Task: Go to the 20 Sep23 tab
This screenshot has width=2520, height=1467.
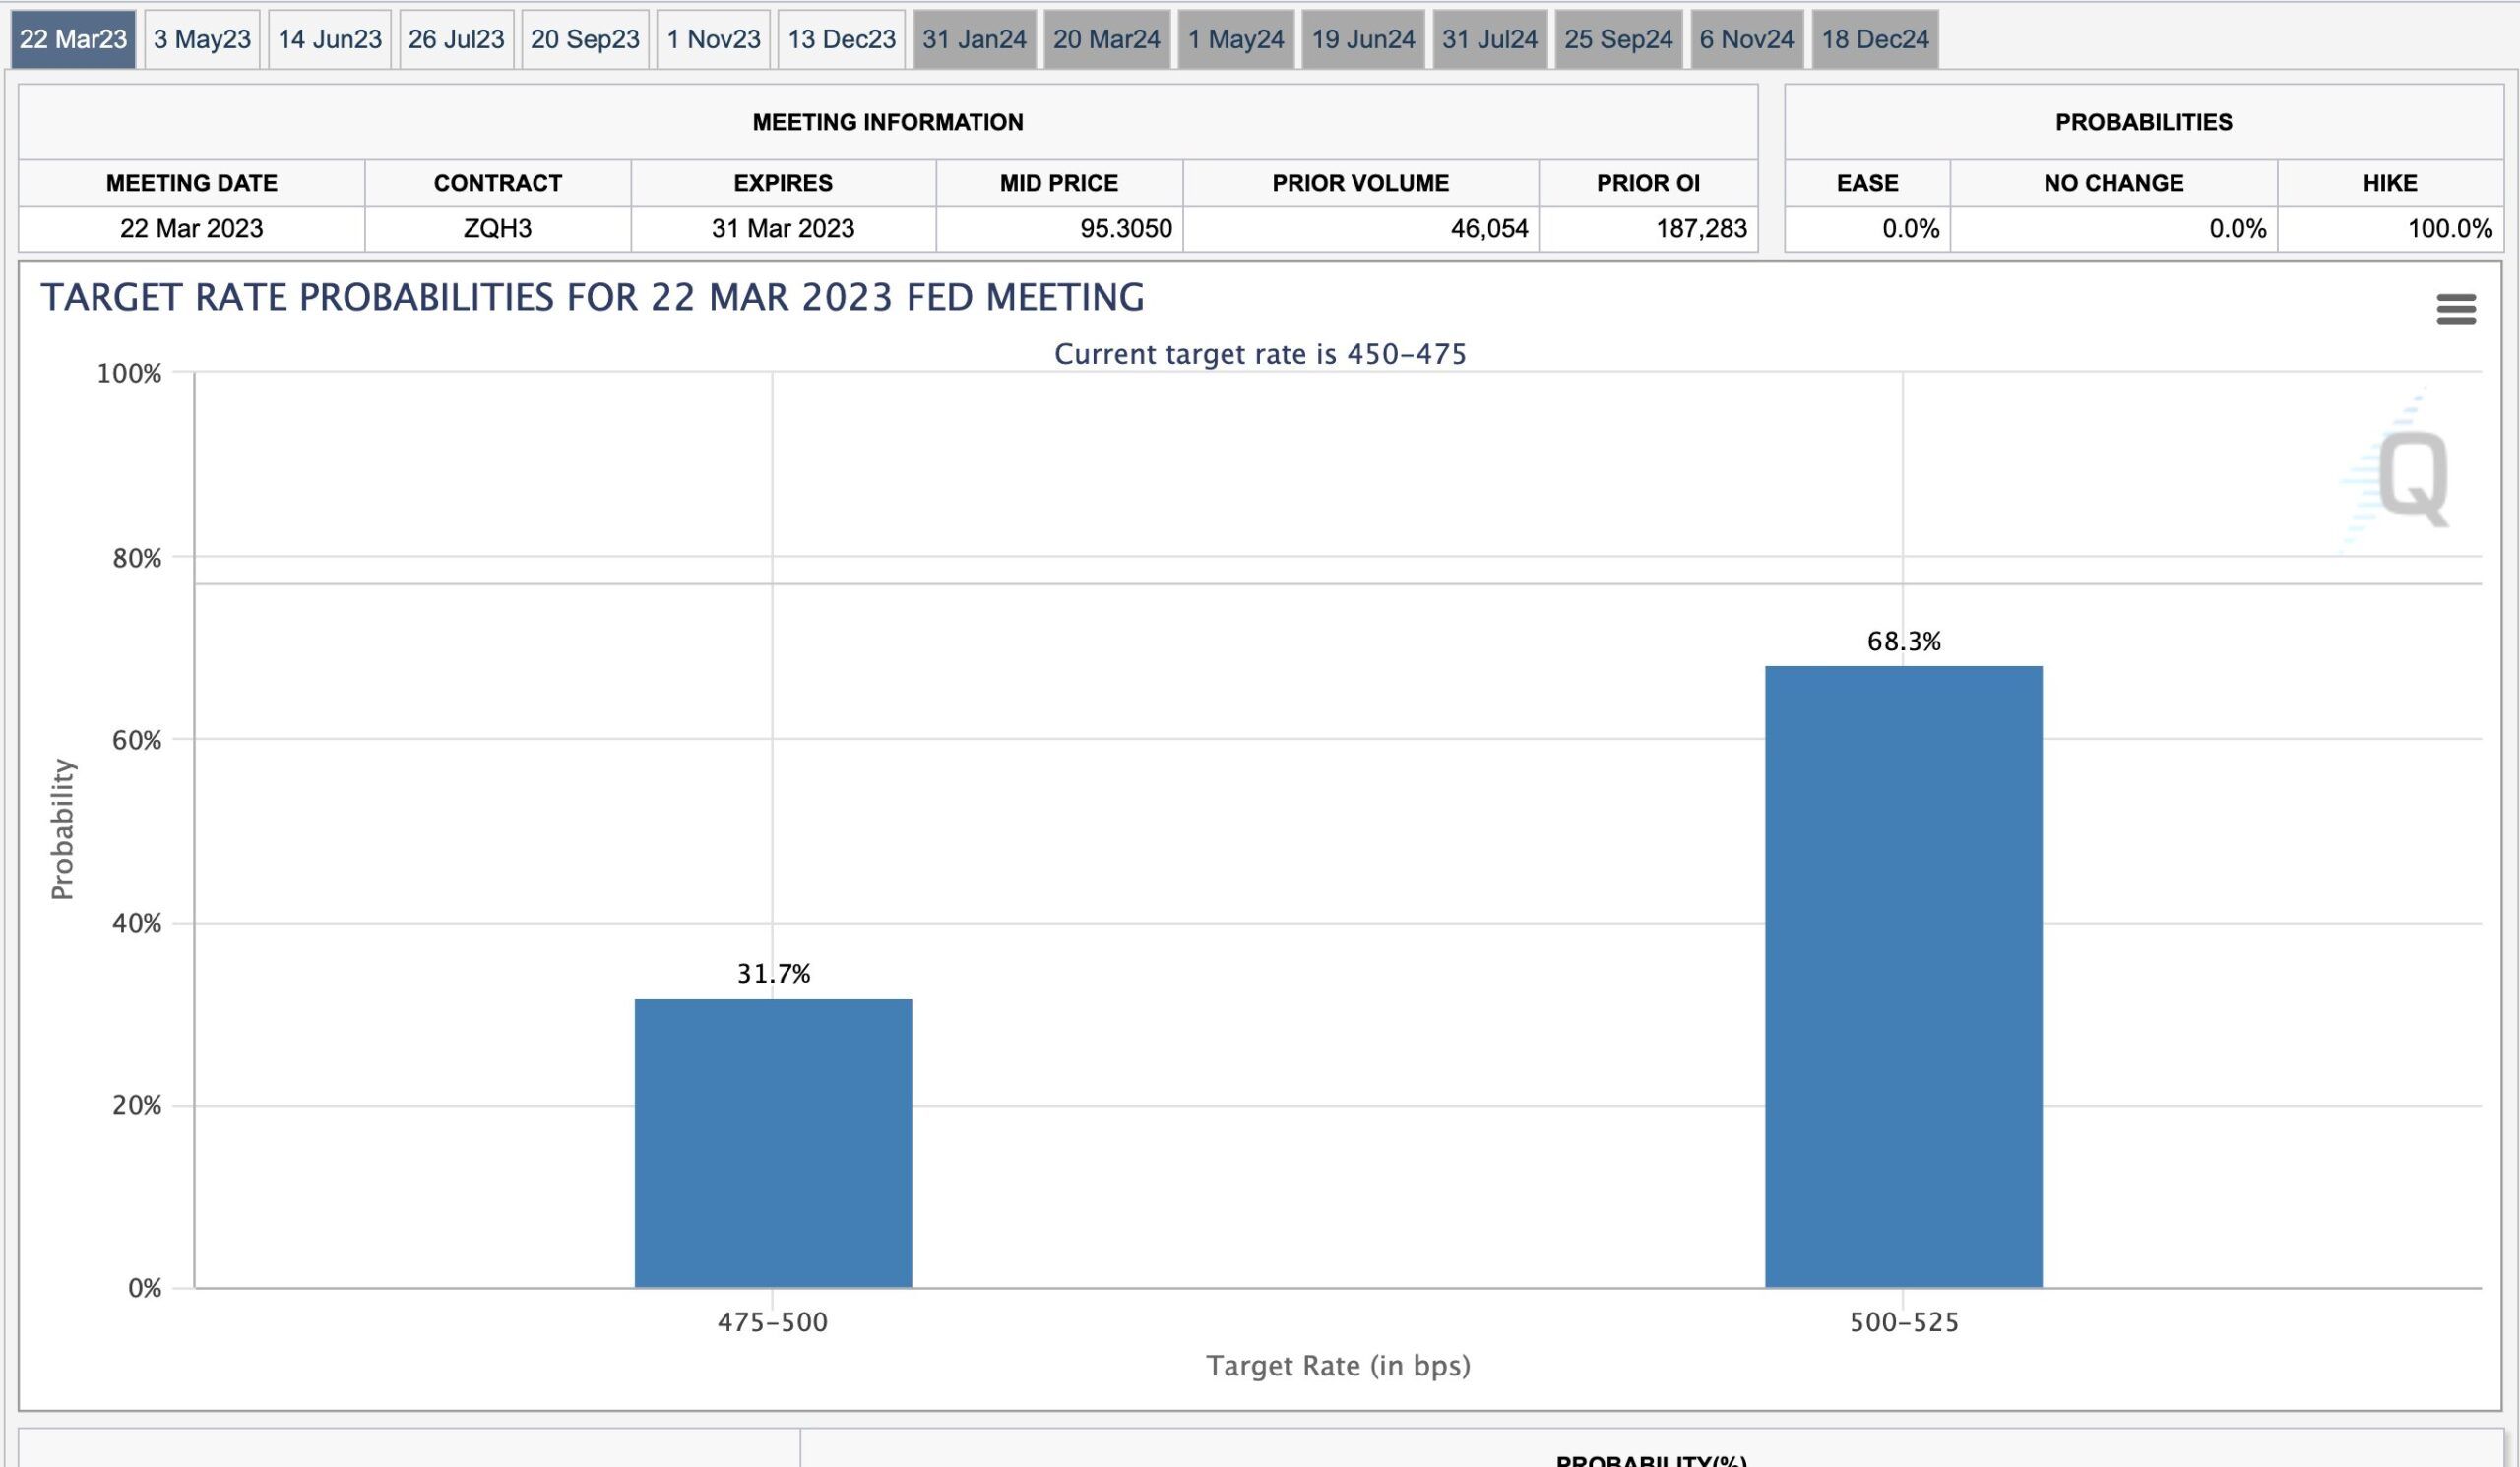Action: pyautogui.click(x=584, y=40)
